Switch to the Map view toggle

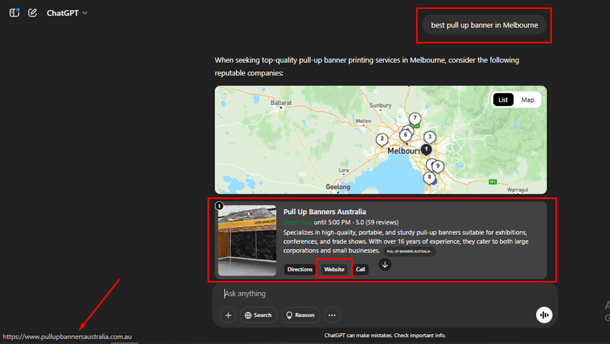(x=527, y=100)
